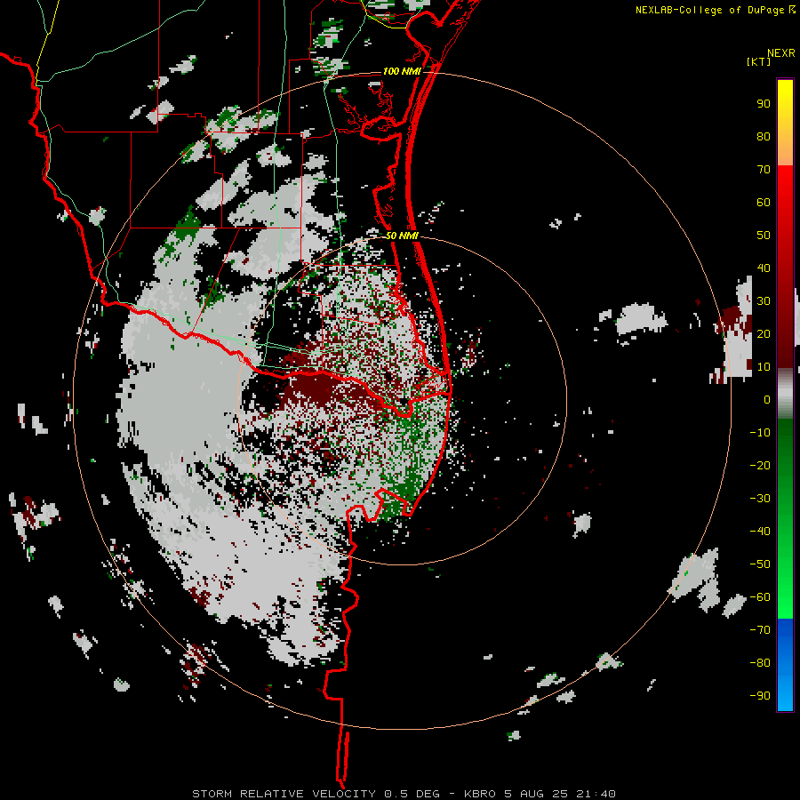The image size is (800, 800).
Task: Click the 20 value on the velocity scale
Action: pyautogui.click(x=764, y=333)
